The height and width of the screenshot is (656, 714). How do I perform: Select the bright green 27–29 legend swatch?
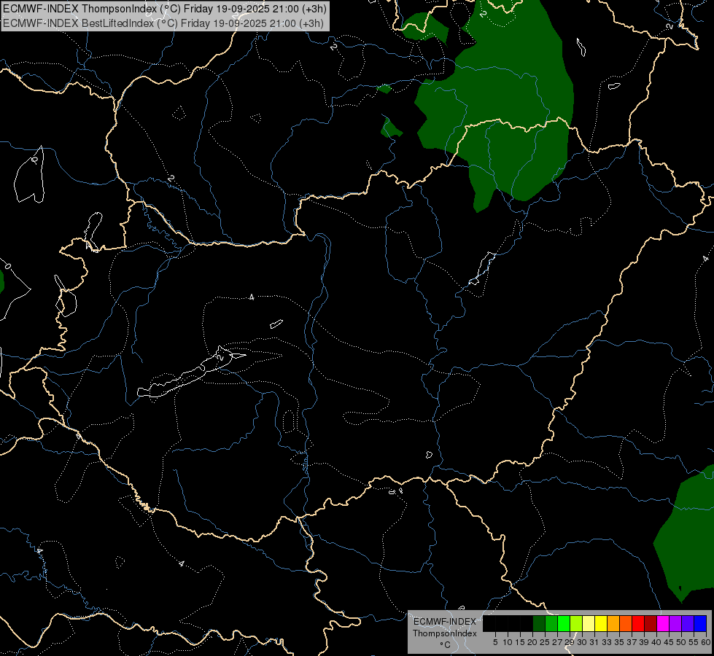(564, 623)
